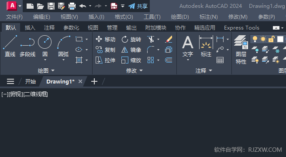This screenshot has width=286, height=157.
Task: Click the Save disk icon
Action: (x=51, y=6)
